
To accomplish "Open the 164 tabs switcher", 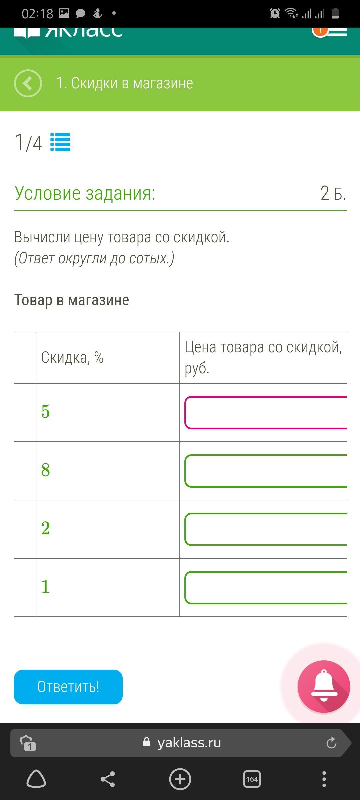I will [252, 779].
